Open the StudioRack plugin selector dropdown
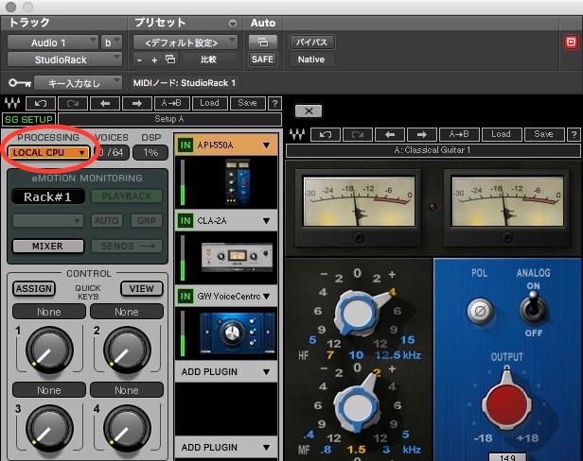Image resolution: width=583 pixels, height=461 pixels. pyautogui.click(x=64, y=60)
